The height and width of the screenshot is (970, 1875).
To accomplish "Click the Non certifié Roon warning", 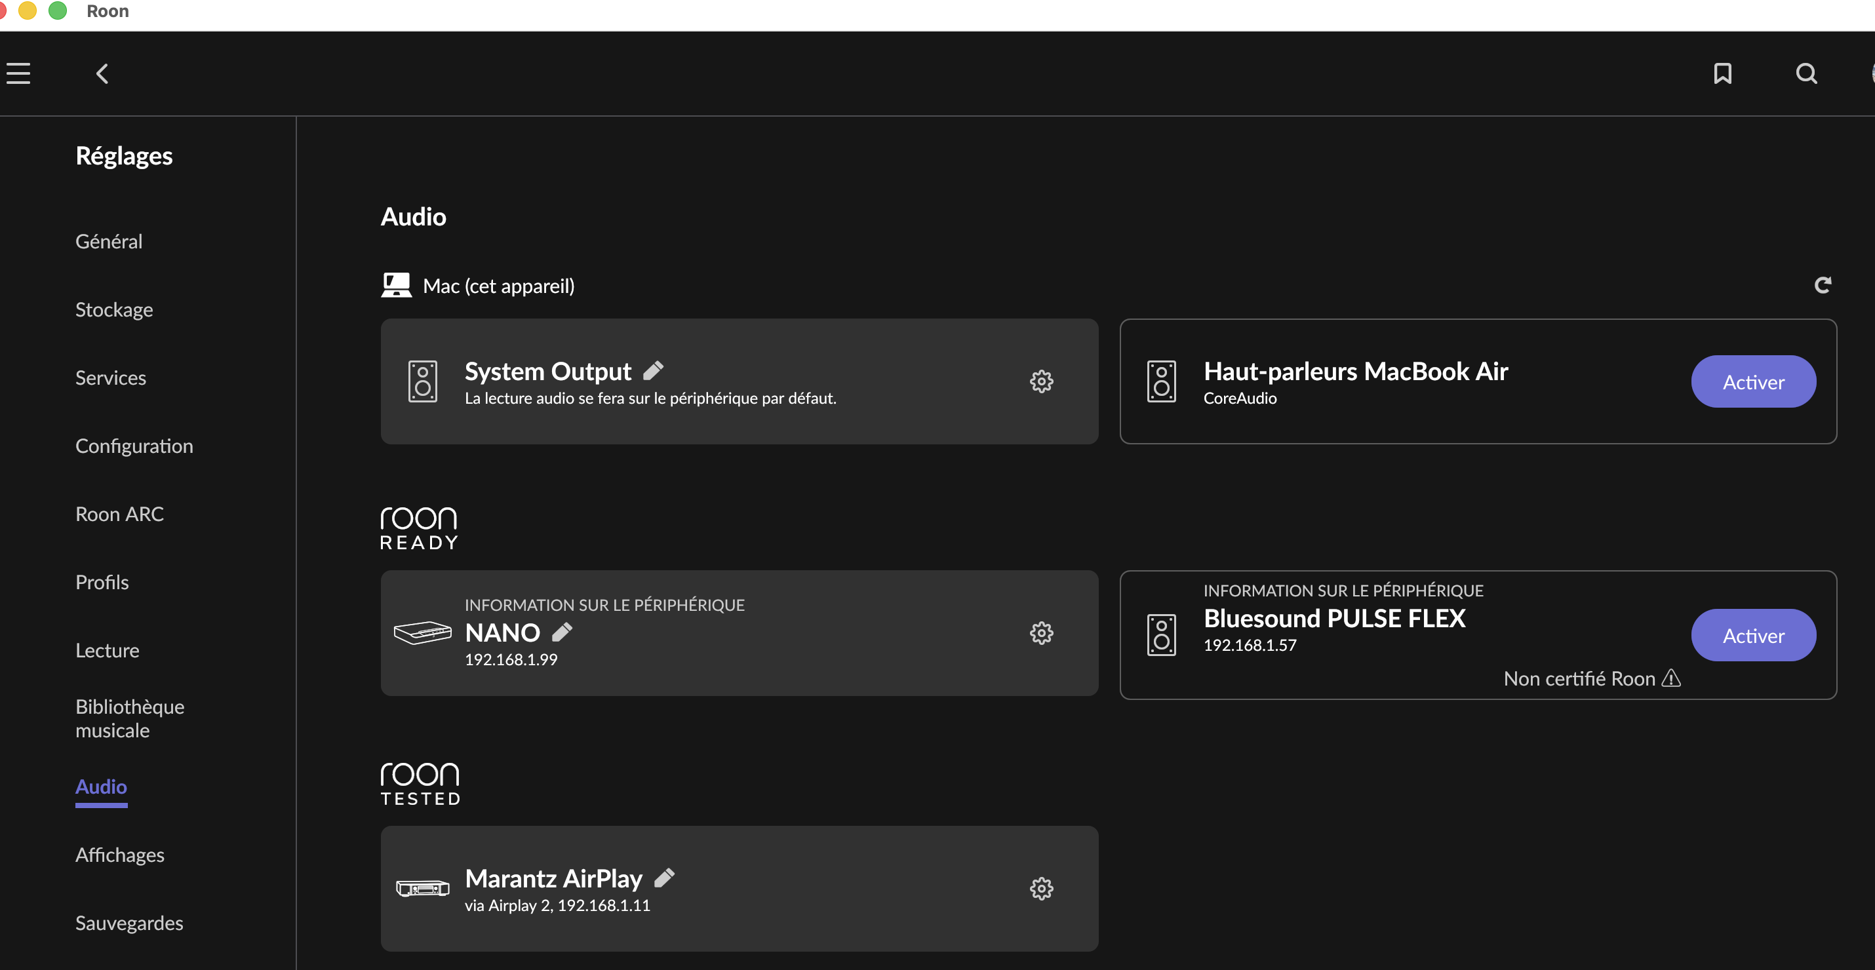I will click(x=1591, y=679).
